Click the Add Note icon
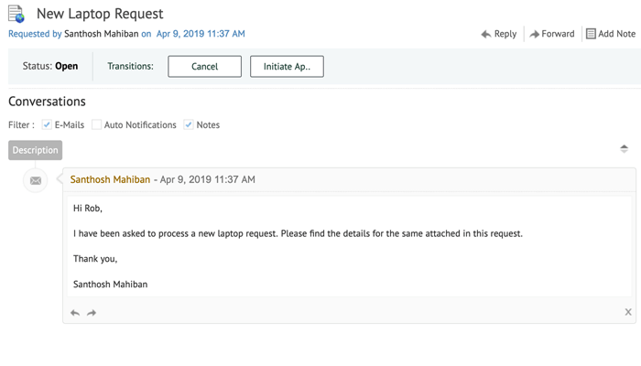The height and width of the screenshot is (366, 641). coord(591,34)
